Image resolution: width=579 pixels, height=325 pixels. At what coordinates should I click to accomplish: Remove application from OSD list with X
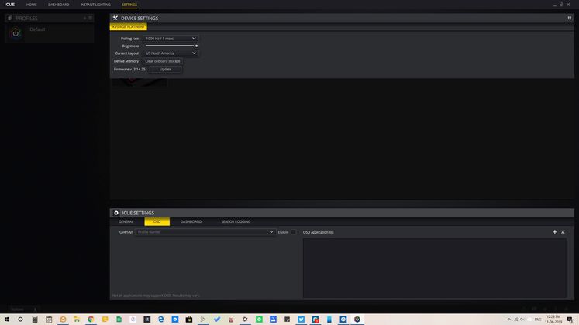[x=563, y=232]
